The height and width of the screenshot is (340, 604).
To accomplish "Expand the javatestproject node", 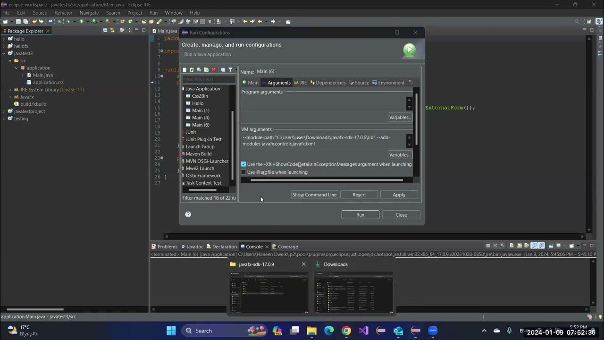I will coord(4,111).
